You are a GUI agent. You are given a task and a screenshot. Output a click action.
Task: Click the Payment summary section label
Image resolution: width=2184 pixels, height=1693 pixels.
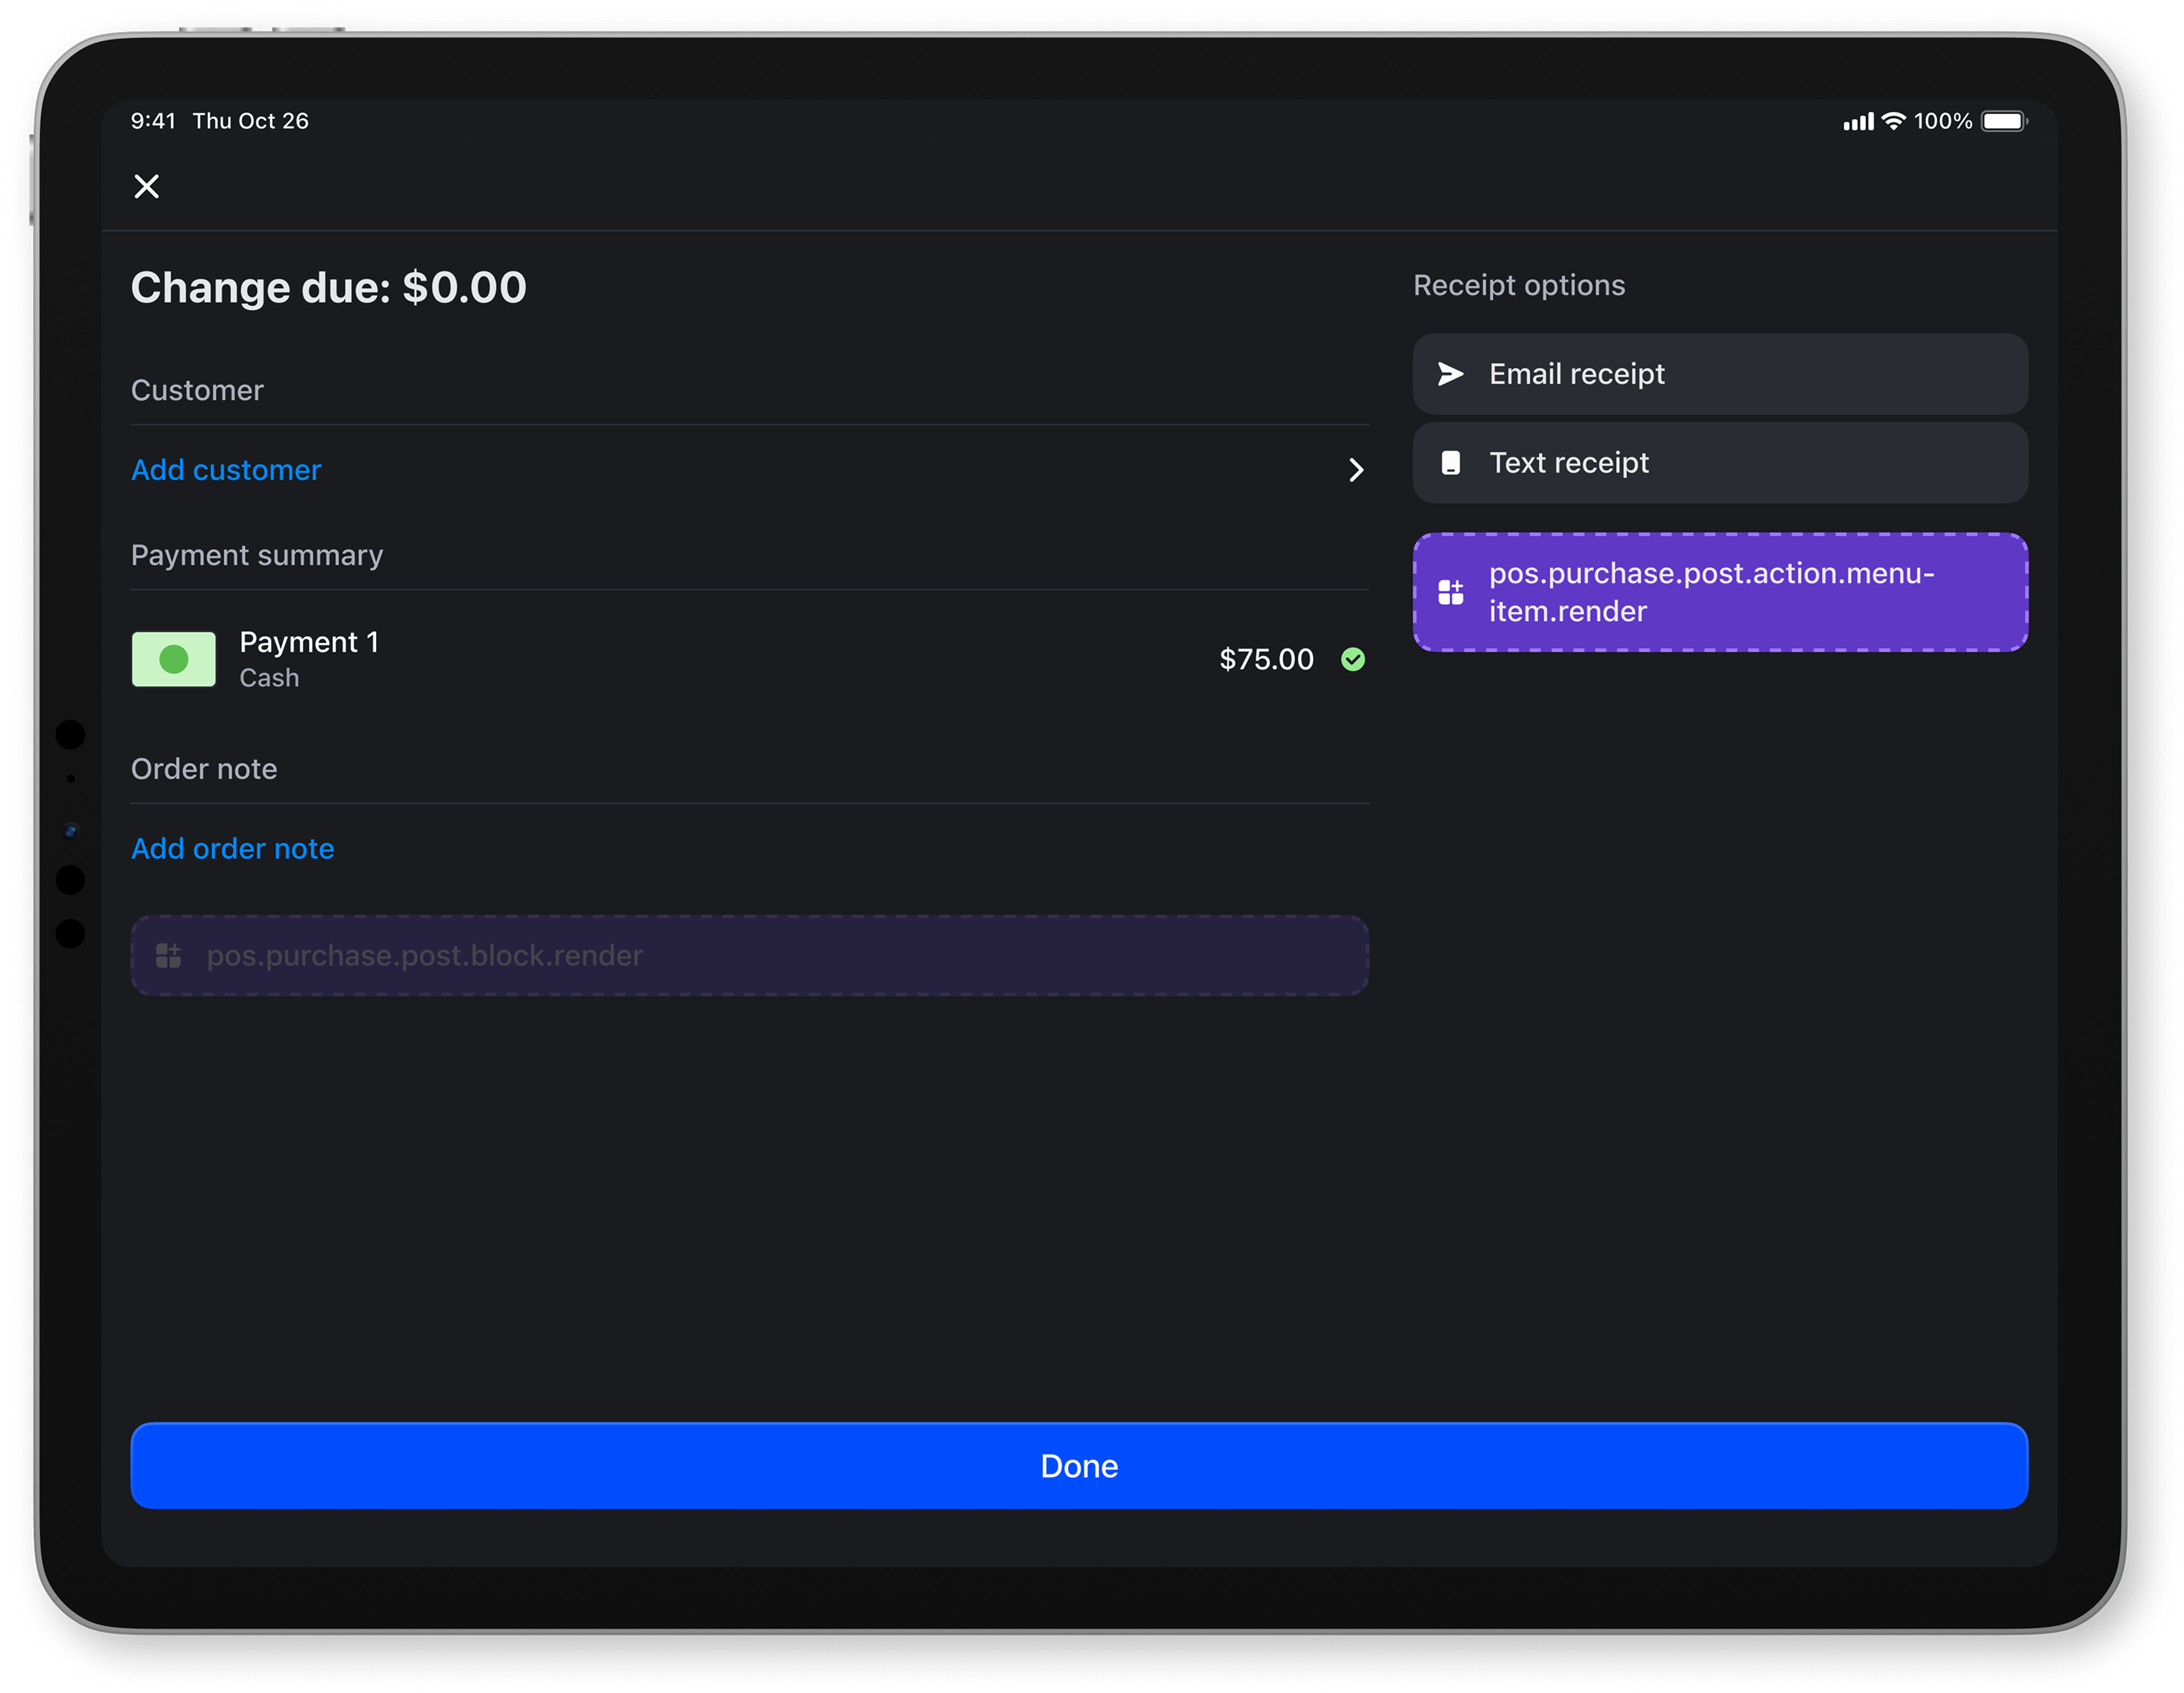click(x=257, y=555)
